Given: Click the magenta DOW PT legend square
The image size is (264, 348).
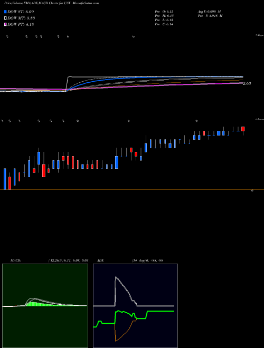Looking at the screenshot, I should 5,24.
